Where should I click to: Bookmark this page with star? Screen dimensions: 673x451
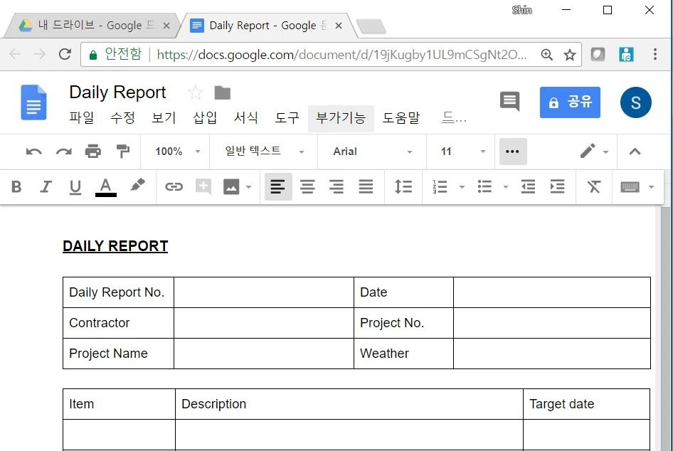[x=570, y=55]
